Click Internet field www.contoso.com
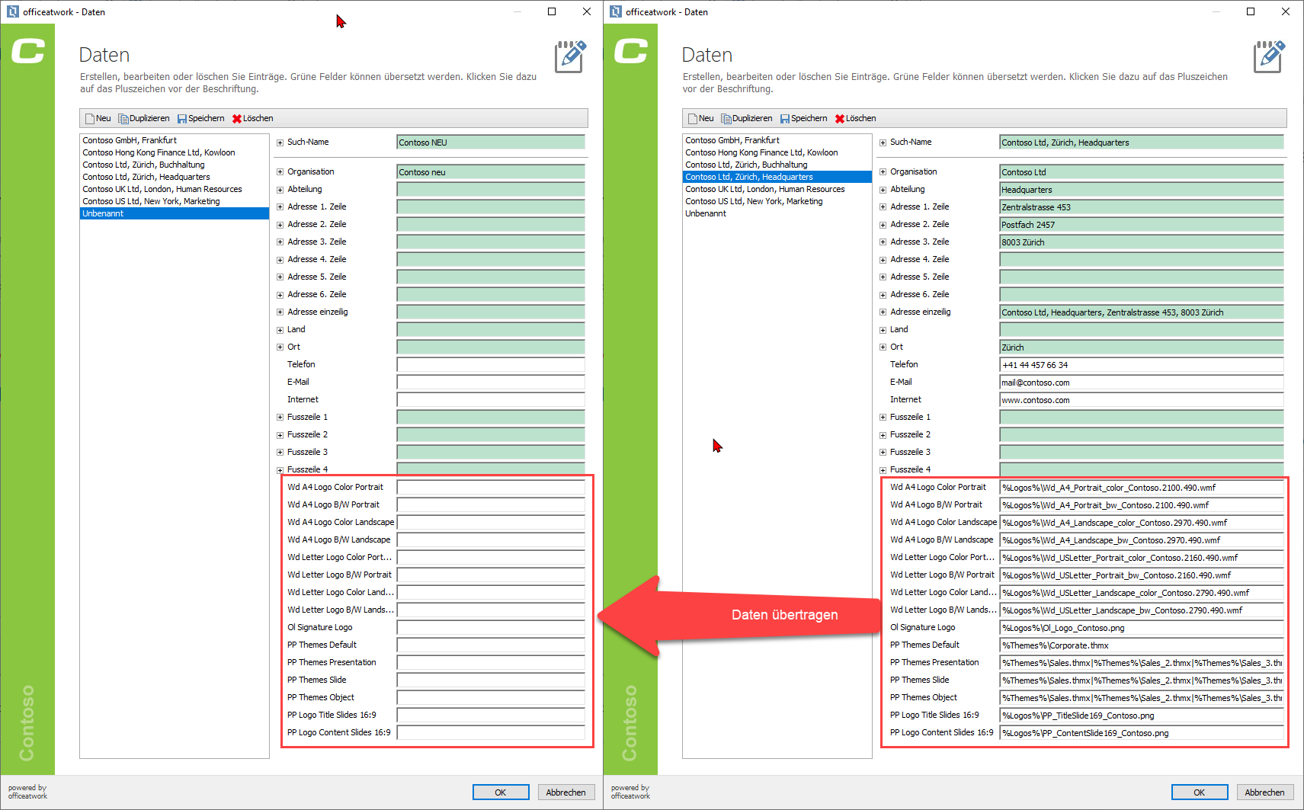This screenshot has width=1304, height=810. (1142, 400)
